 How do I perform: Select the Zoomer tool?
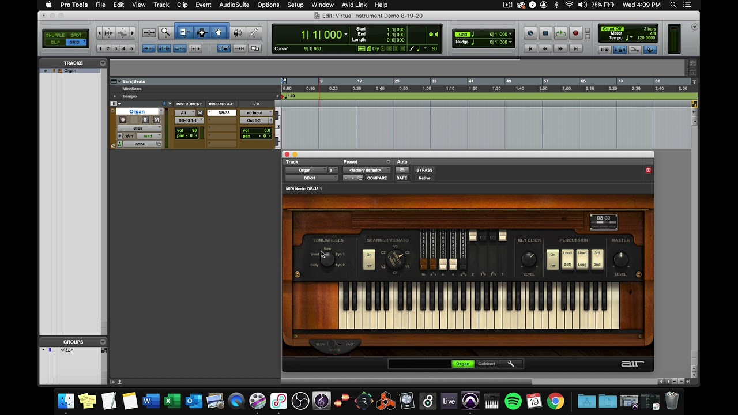[165, 33]
